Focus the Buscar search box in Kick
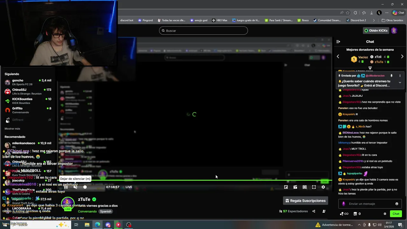 203,31
